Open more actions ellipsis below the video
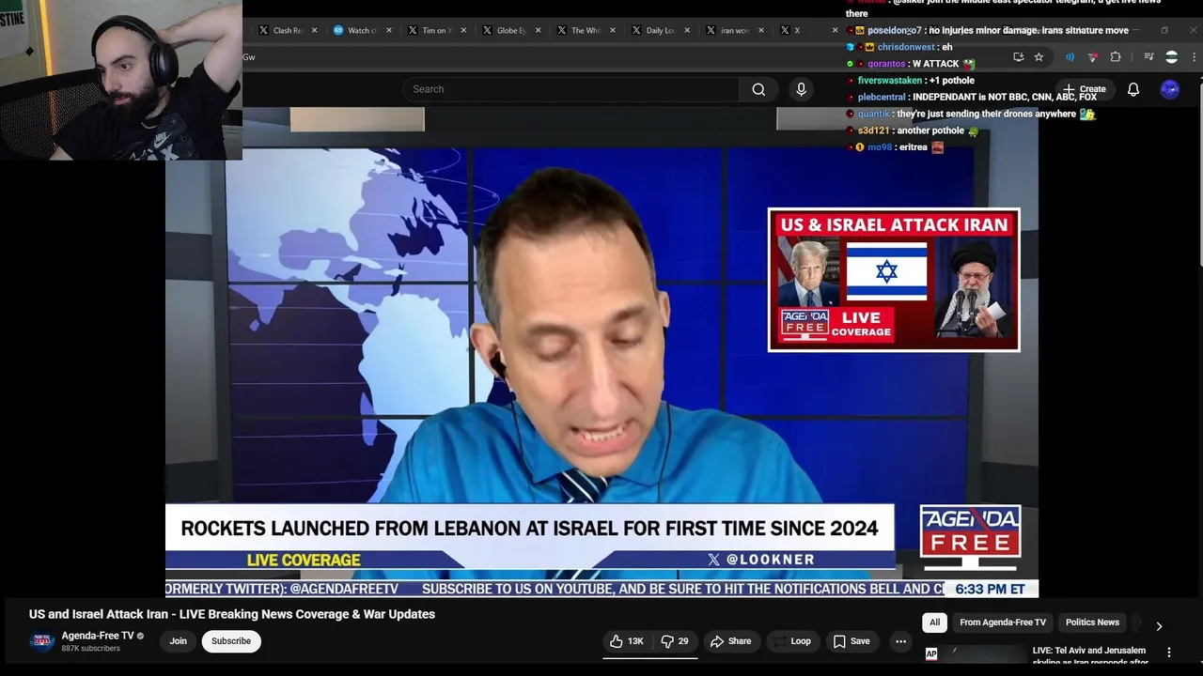The width and height of the screenshot is (1203, 676). [x=900, y=641]
